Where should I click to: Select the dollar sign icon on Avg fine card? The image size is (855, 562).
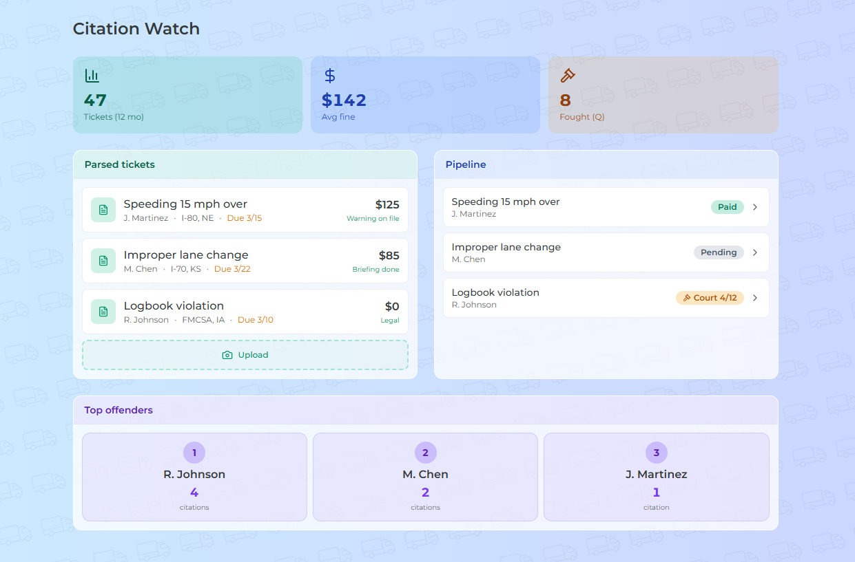click(x=329, y=76)
